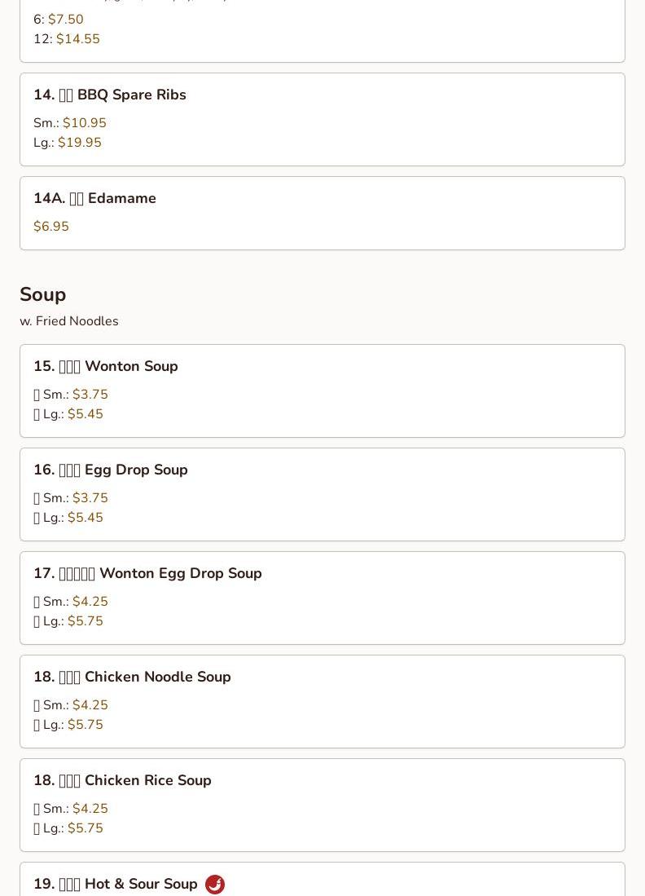
Task: Click the spicy pepper icon beside Hot & Sour Soup
Action: (x=215, y=884)
